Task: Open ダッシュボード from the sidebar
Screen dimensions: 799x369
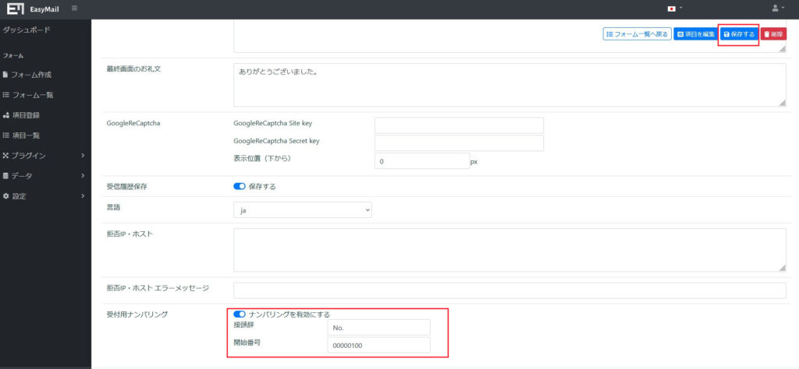Action: [28, 29]
